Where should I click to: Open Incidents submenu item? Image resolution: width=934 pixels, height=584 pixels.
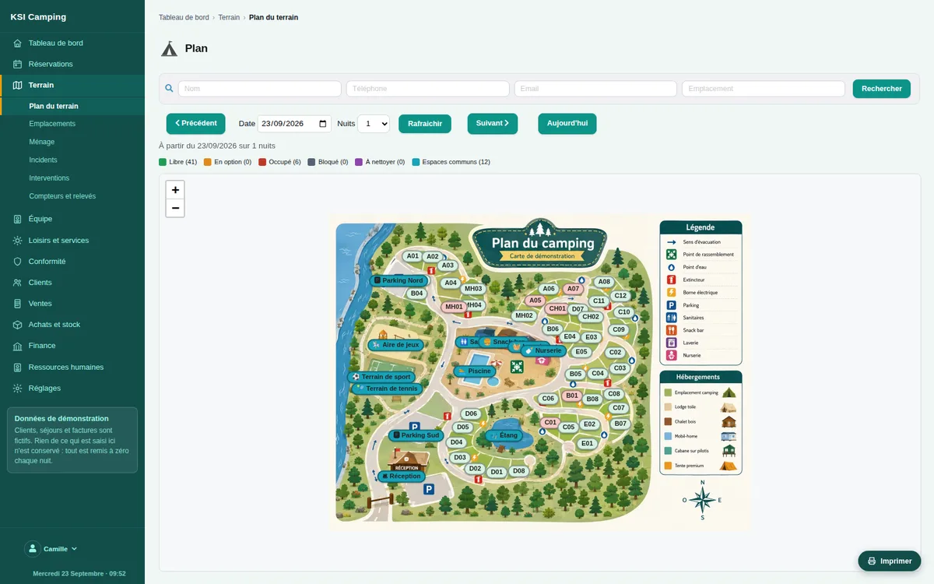43,160
